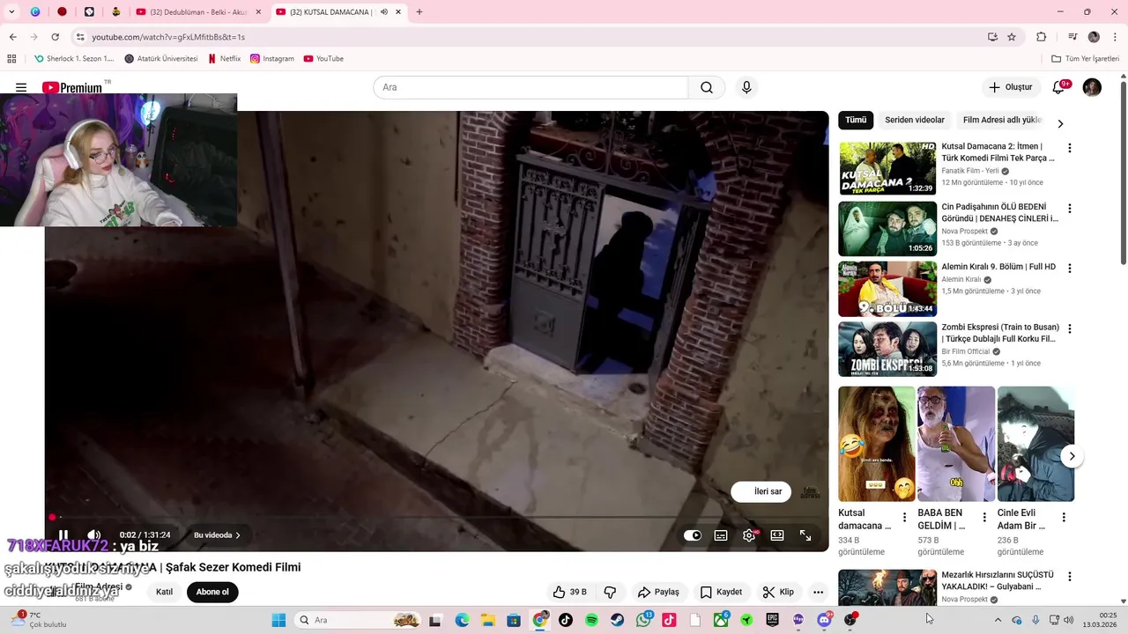1128x634 pixels.
Task: Open the Atatürk Üniversitesi bookmark
Action: click(x=161, y=59)
